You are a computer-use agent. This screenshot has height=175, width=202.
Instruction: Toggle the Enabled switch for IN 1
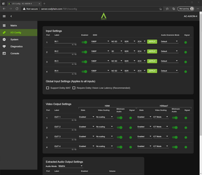coord(84,42)
